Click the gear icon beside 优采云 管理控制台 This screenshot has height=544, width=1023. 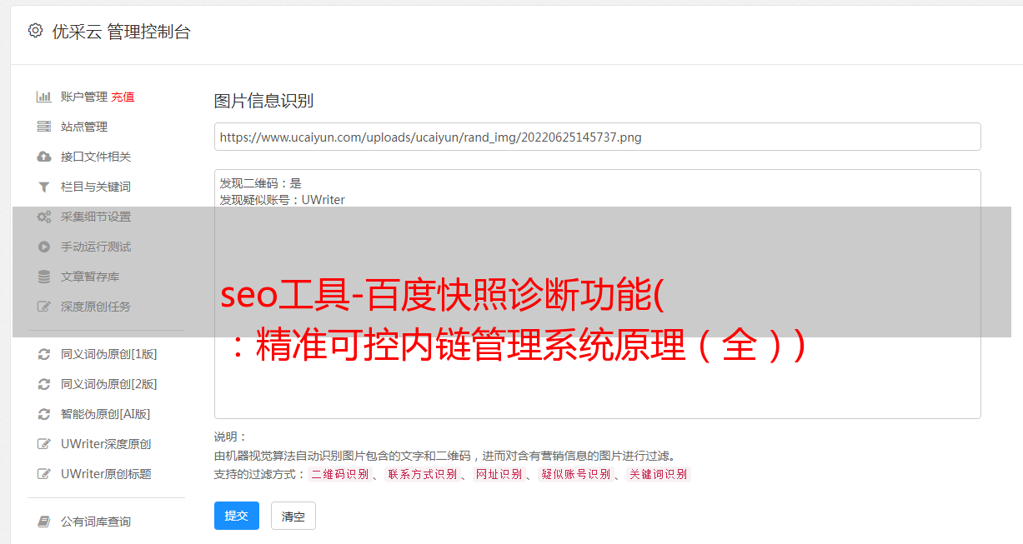pos(35,31)
